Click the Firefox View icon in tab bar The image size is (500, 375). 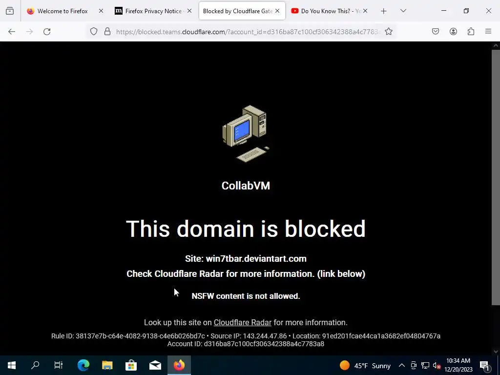[x=10, y=11]
